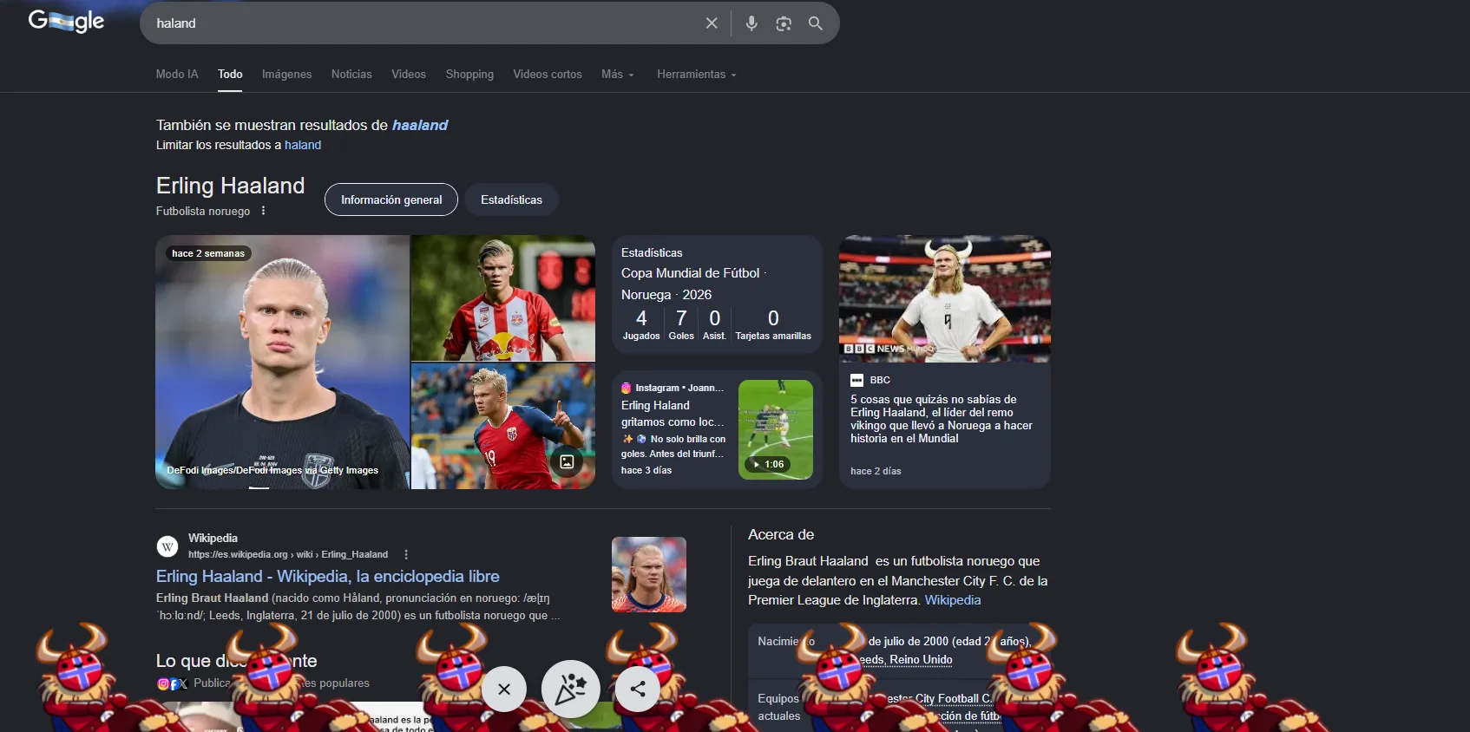1470x732 pixels.
Task: Expand the Más dropdown
Action: 618,74
